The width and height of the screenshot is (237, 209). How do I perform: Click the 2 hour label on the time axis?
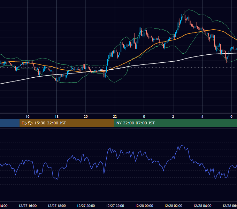(x=173, y=117)
